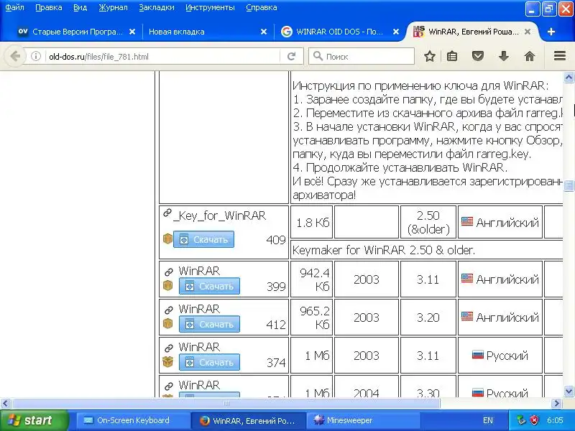Close the 'Старые Версии Програ...' tab
Viewport: 575px width, 431px height.
pos(132,32)
